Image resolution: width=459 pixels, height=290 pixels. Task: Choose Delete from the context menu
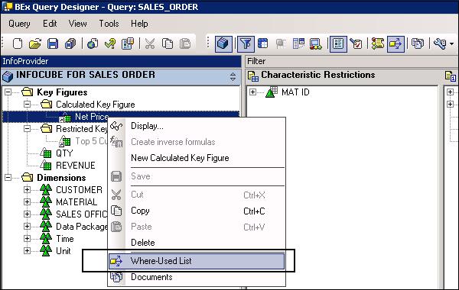tap(197, 243)
